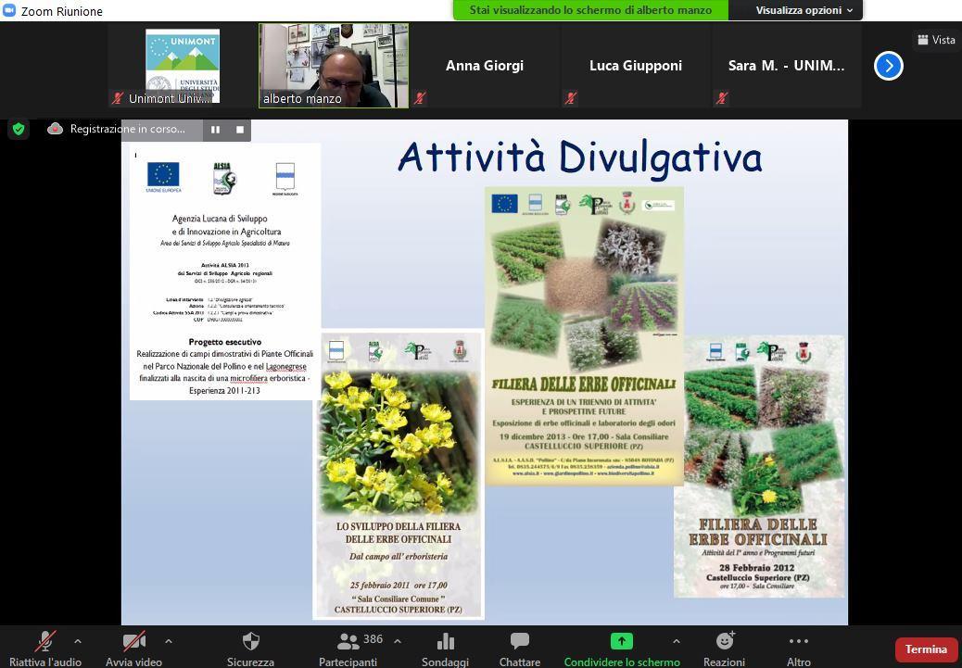Select Luca Giupponi participant tile

[636, 66]
